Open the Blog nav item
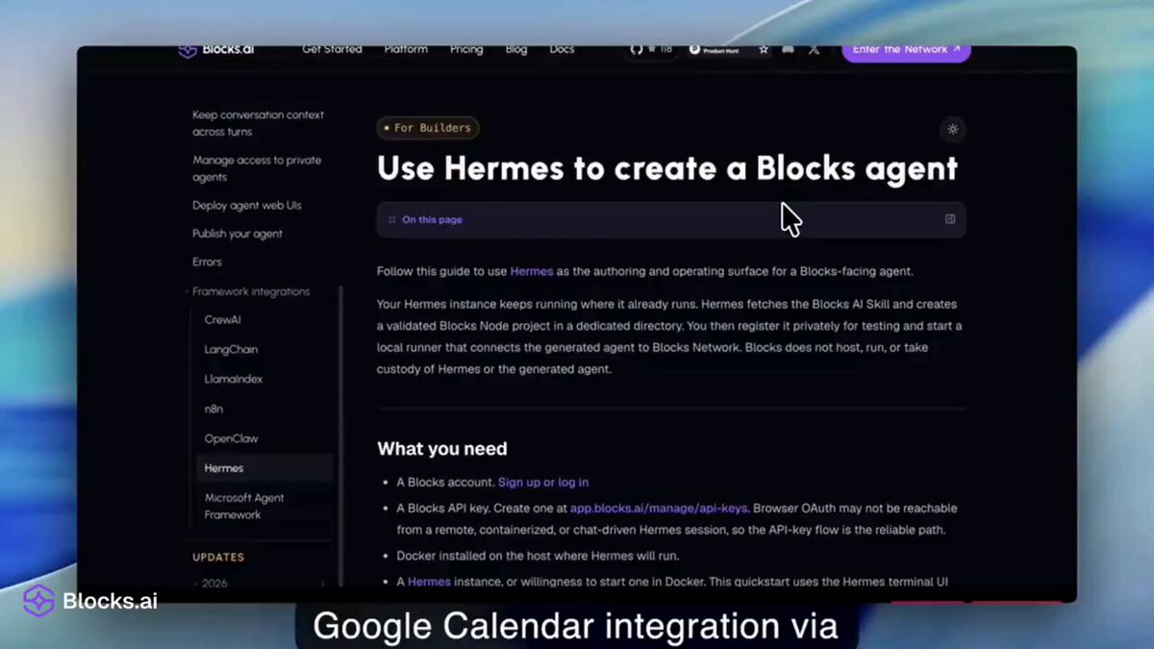 (516, 49)
